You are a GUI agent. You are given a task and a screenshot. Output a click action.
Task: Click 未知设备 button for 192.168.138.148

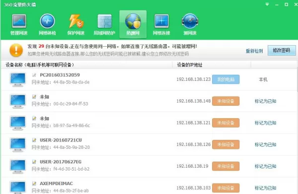[226, 101]
